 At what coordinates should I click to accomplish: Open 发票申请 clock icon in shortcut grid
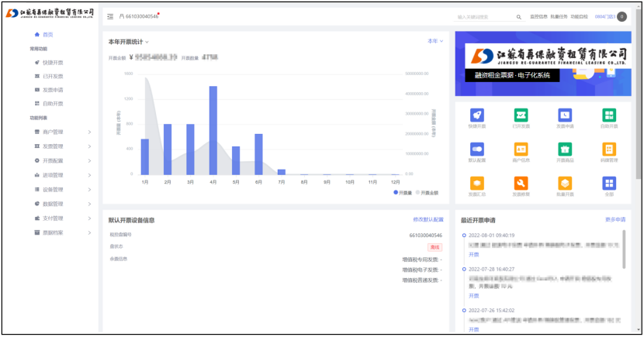(565, 115)
